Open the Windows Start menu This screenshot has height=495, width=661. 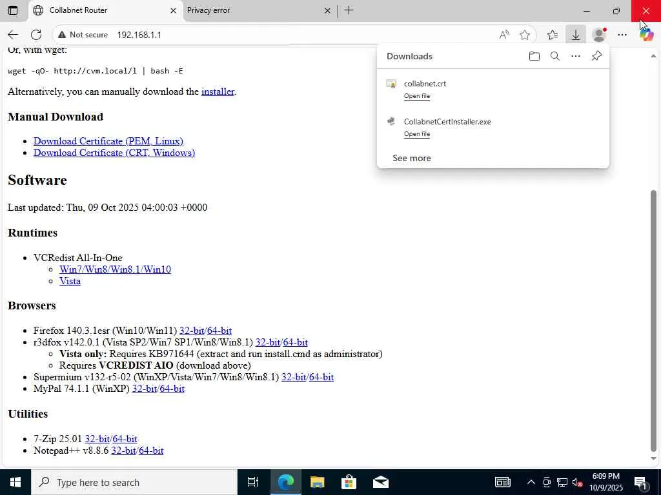coord(15,482)
